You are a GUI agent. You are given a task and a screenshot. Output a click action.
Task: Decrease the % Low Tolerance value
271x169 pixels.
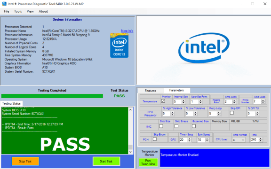click(x=195, y=115)
